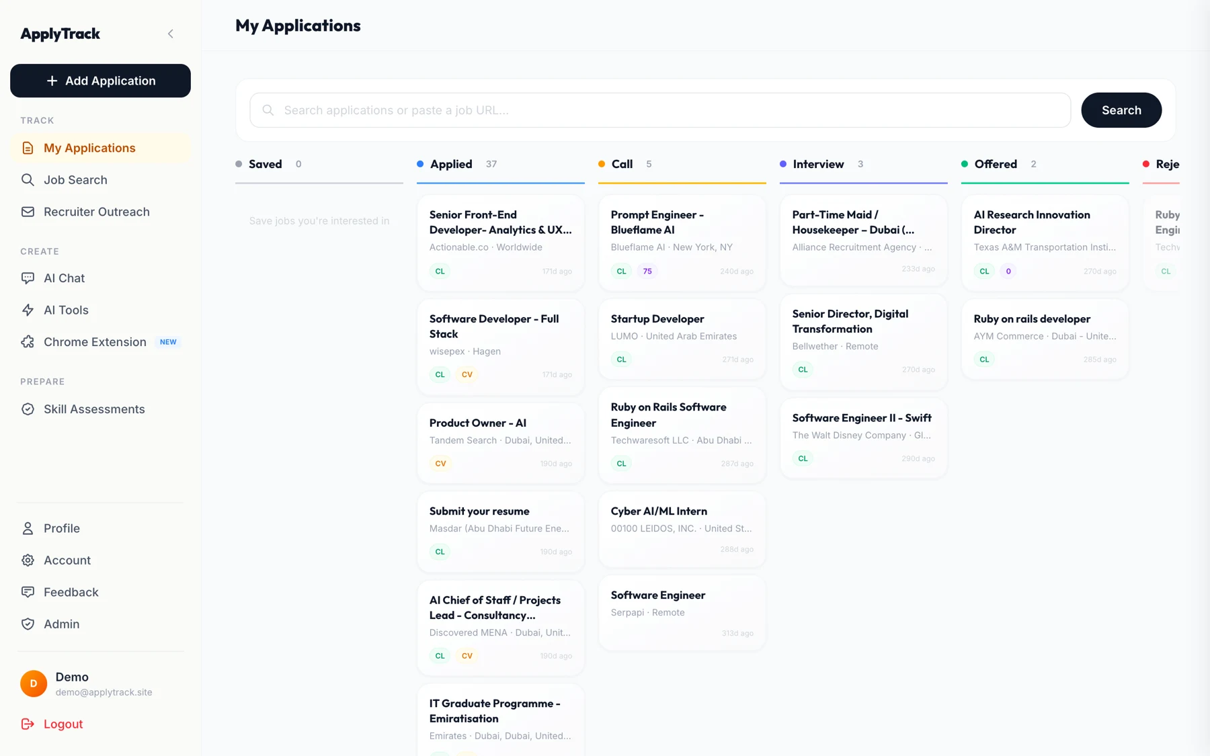Click CV badge on AI Chief of Staff card
This screenshot has height=756, width=1210.
[467, 656]
